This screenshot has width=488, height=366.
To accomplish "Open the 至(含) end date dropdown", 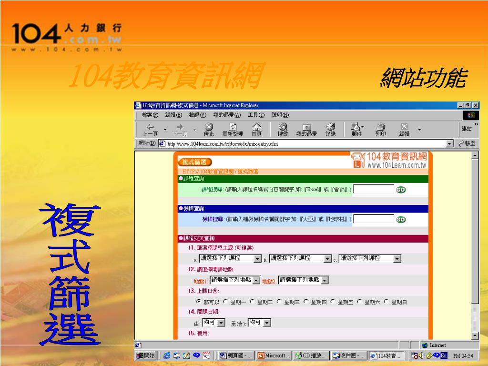I will pyautogui.click(x=259, y=323).
